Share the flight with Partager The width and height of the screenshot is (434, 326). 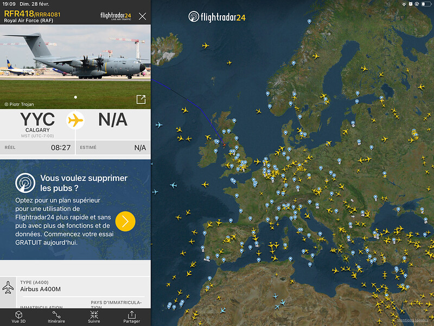(x=132, y=317)
